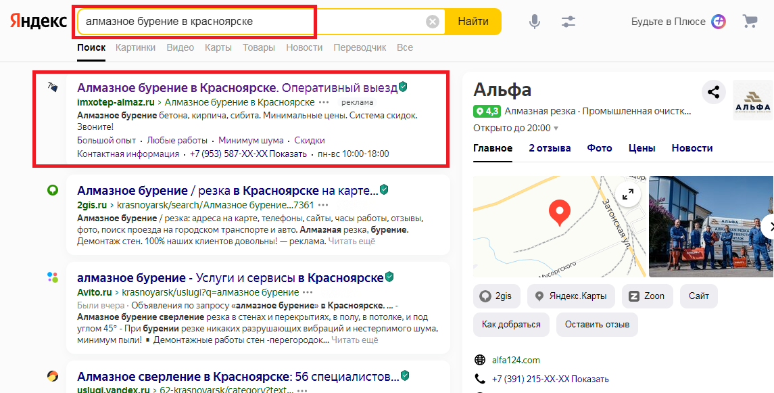Click the Сайт button
774x393 pixels.
pyautogui.click(x=699, y=296)
